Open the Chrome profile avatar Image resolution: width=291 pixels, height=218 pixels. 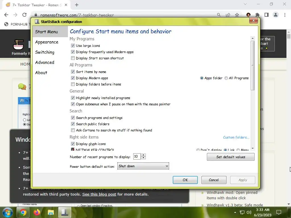point(276,15)
